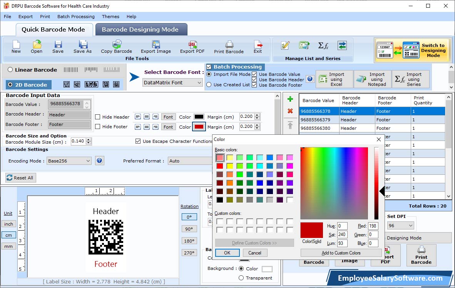Select Use Created List radio button
455x288 pixels.
[209, 85]
